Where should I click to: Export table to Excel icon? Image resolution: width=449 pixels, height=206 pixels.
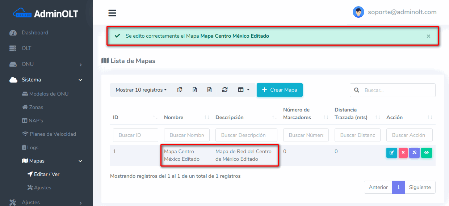[194, 90]
